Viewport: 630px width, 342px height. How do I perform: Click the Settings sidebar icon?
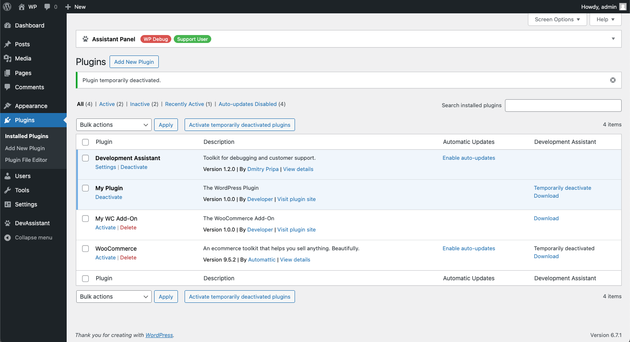tap(7, 204)
